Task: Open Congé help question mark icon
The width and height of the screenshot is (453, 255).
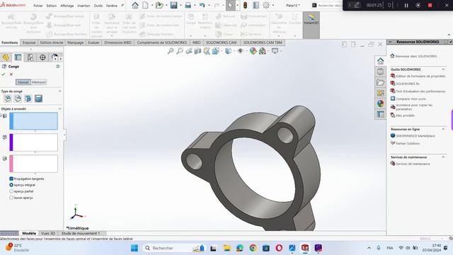Action: coord(58,67)
